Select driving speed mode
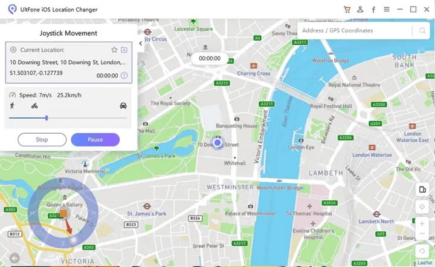435x267 pixels. pos(123,106)
